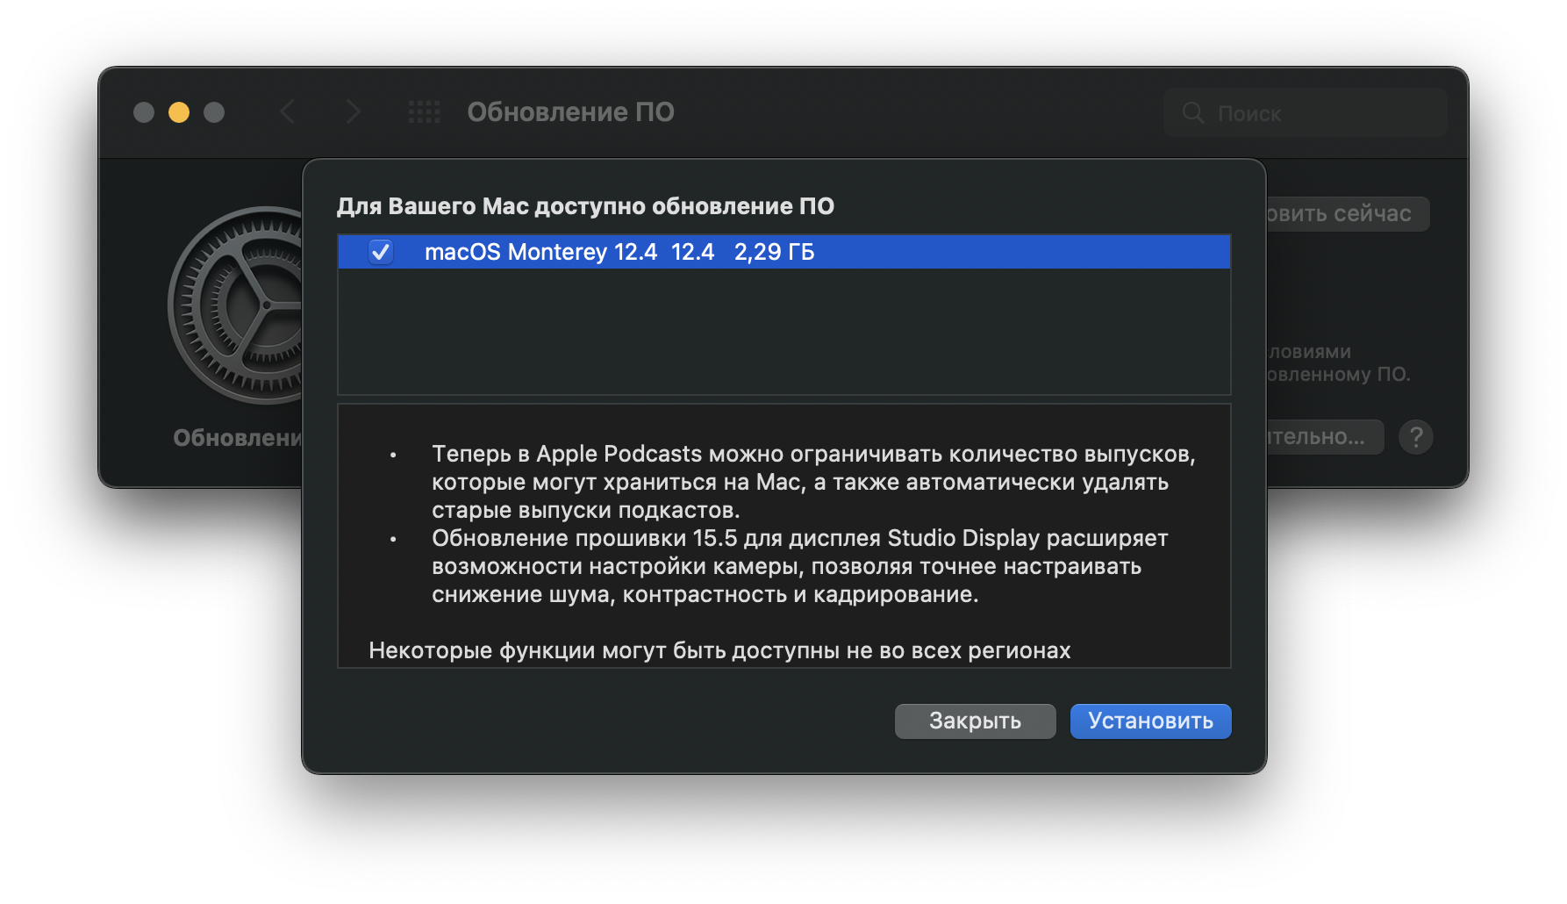Click the partially hidden Обновить сейчас button

point(1347,214)
